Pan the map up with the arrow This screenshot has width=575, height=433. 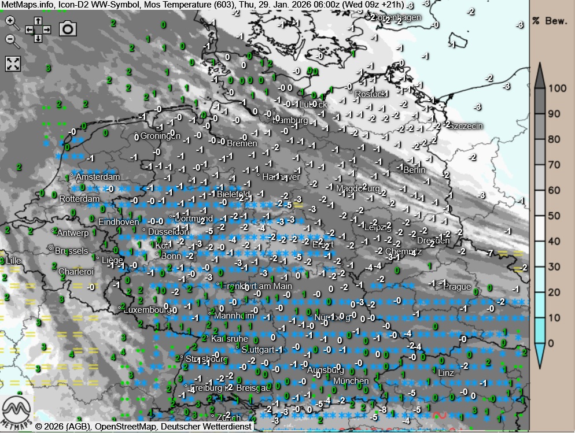(x=38, y=20)
